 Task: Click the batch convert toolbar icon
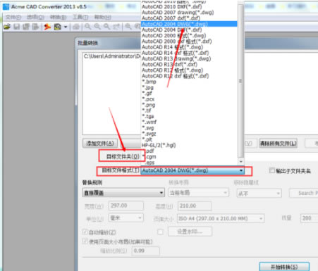pos(57,27)
